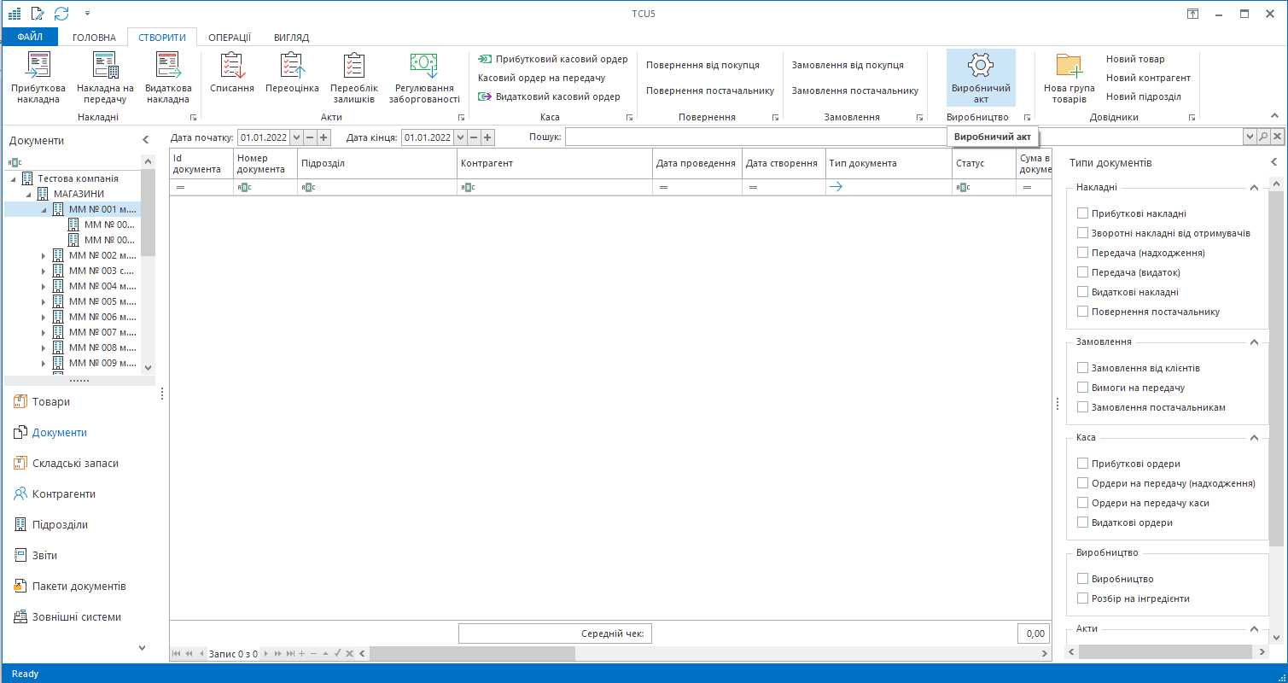Screen dimensions: 1288x683
Task: Click the Пошук search input field
Action: click(x=903, y=137)
